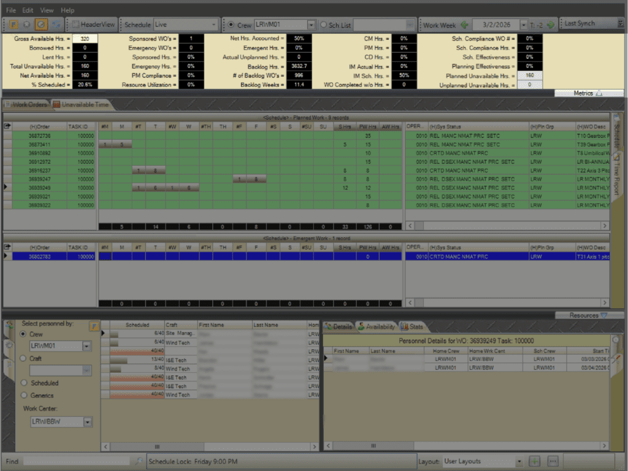This screenshot has width=628, height=471.
Task: Expand the User Layouts dropdown
Action: (x=519, y=461)
